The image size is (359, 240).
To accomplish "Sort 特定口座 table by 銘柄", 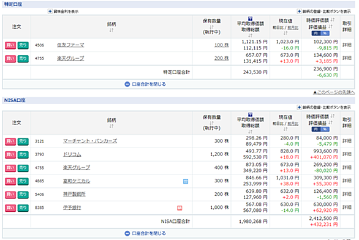I will [x=111, y=30].
